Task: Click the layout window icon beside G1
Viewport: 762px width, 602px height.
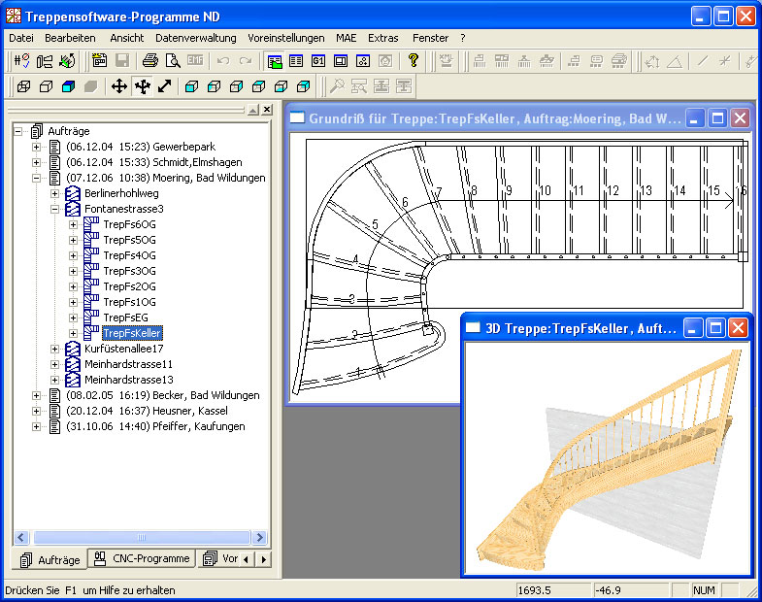Action: (x=341, y=61)
